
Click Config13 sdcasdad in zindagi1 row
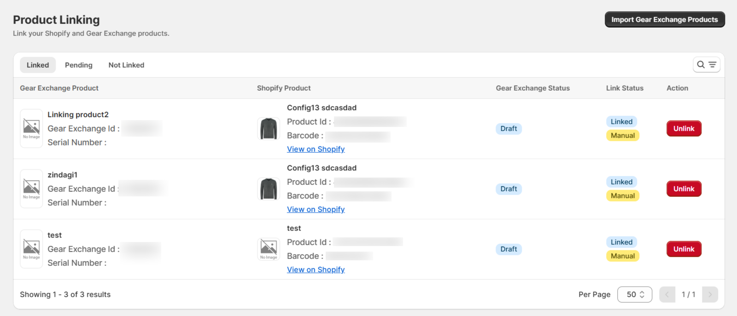pos(322,168)
